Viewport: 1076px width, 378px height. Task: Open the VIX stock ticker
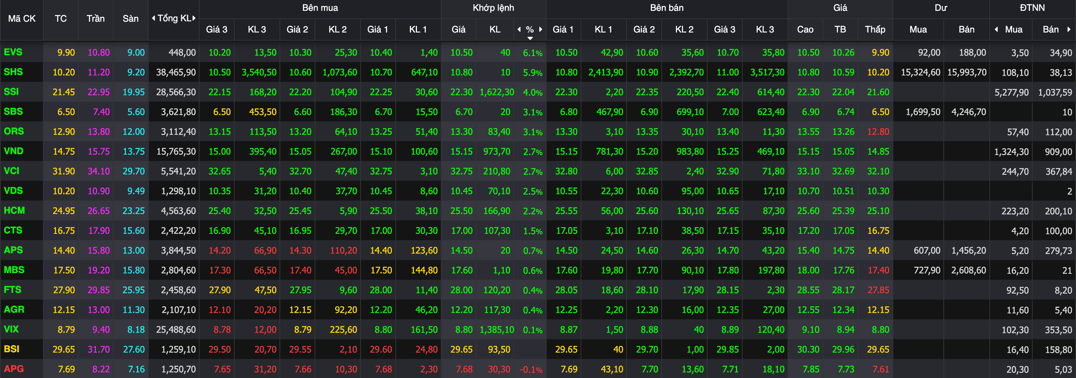11,329
